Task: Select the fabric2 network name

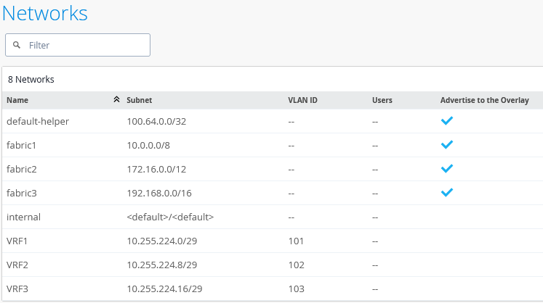Action: [x=22, y=170]
